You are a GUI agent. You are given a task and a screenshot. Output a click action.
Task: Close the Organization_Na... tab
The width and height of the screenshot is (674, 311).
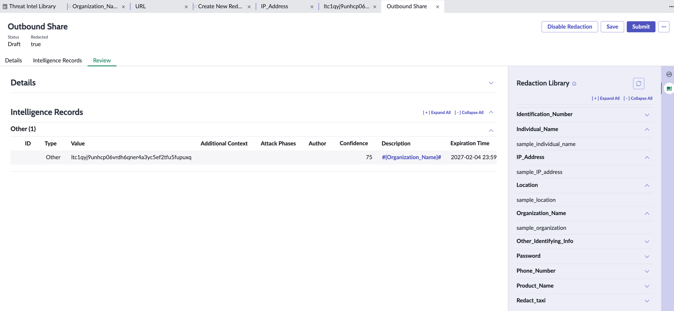pos(123,7)
